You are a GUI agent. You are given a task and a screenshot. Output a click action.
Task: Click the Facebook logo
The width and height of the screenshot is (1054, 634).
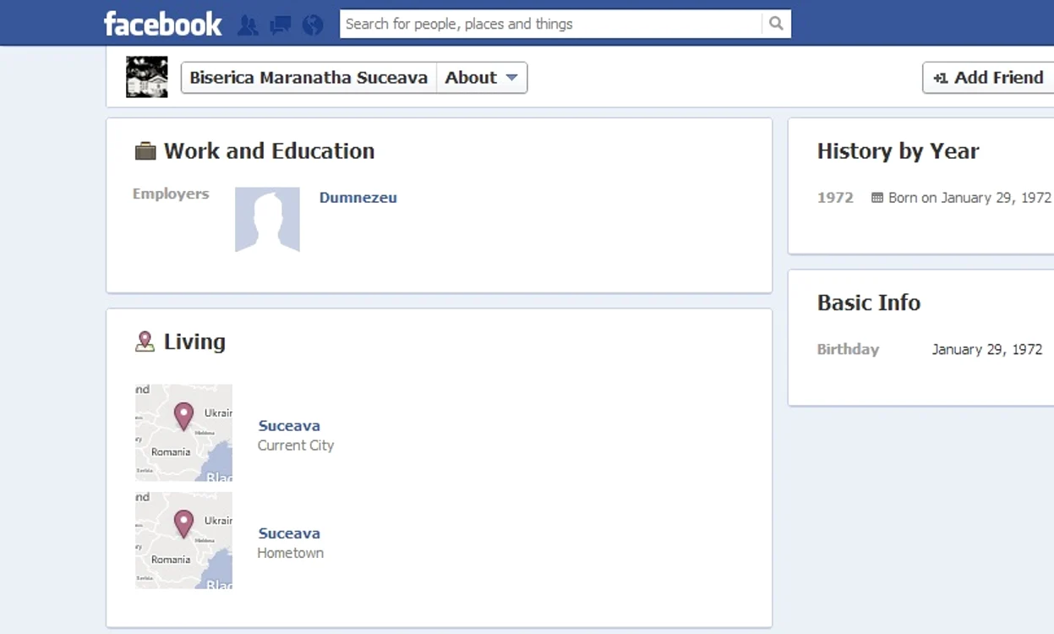(x=163, y=24)
